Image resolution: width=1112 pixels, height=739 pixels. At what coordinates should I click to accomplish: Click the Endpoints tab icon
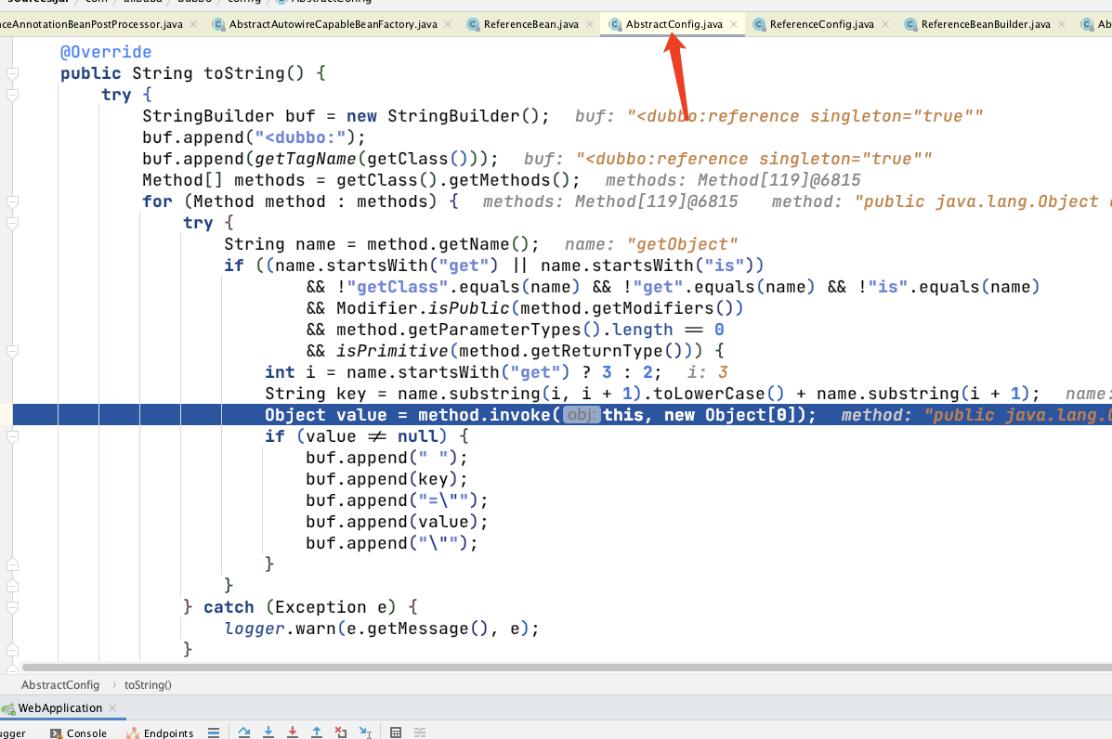[133, 733]
